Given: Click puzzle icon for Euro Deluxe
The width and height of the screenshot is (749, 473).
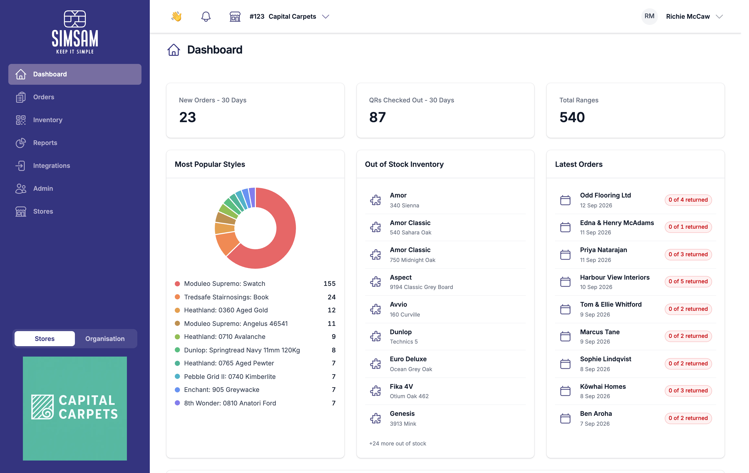Looking at the screenshot, I should click(376, 364).
